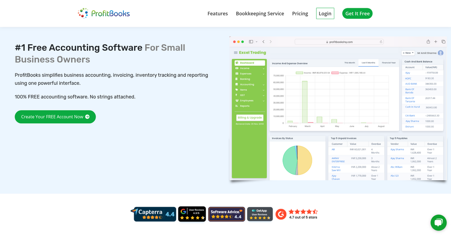Click the Accounting sidebar icon

tap(237, 84)
